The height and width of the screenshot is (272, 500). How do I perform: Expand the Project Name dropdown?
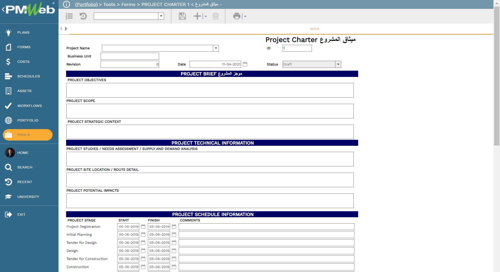[216, 48]
